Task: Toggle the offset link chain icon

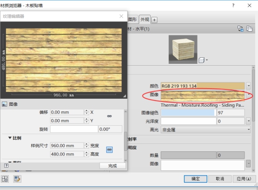Action: [x=109, y=116]
